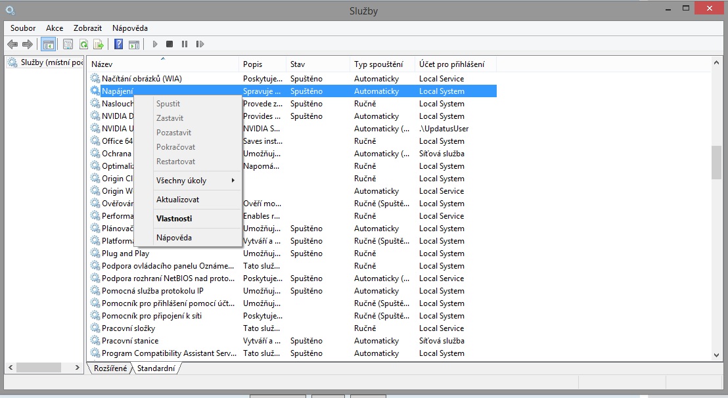Click the Forward arrow toolbar icon
This screenshot has height=398, width=728.
27,44
